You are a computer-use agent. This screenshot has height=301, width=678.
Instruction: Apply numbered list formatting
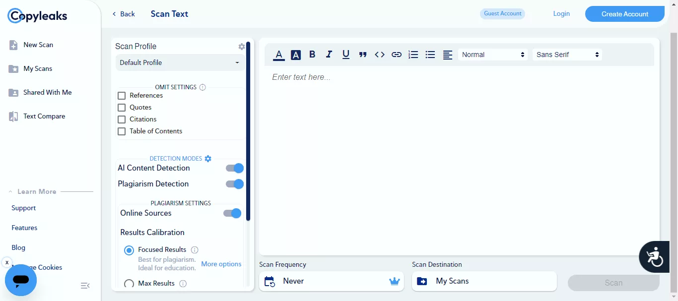[x=413, y=55]
